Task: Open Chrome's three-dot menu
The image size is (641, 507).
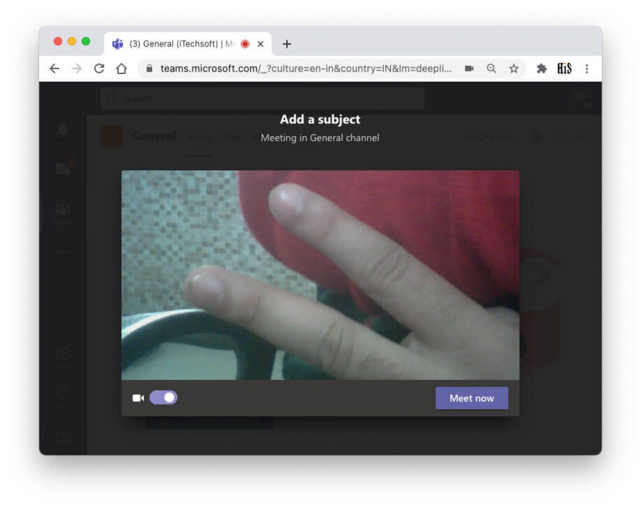Action: pyautogui.click(x=587, y=68)
